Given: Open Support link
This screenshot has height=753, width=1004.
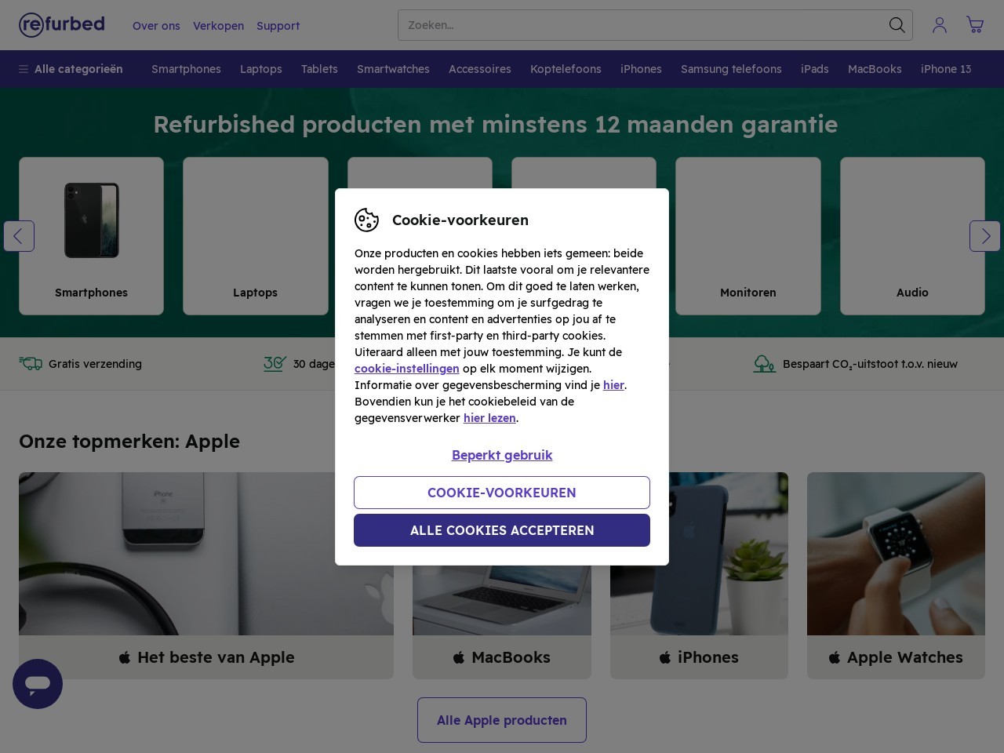Looking at the screenshot, I should (278, 26).
